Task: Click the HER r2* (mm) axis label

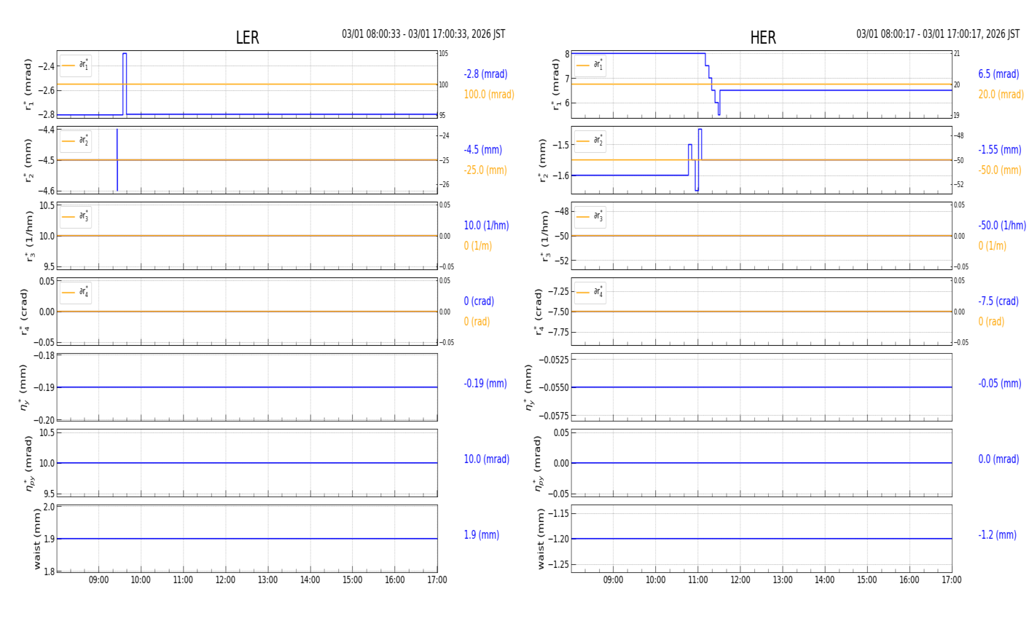Action: point(543,160)
